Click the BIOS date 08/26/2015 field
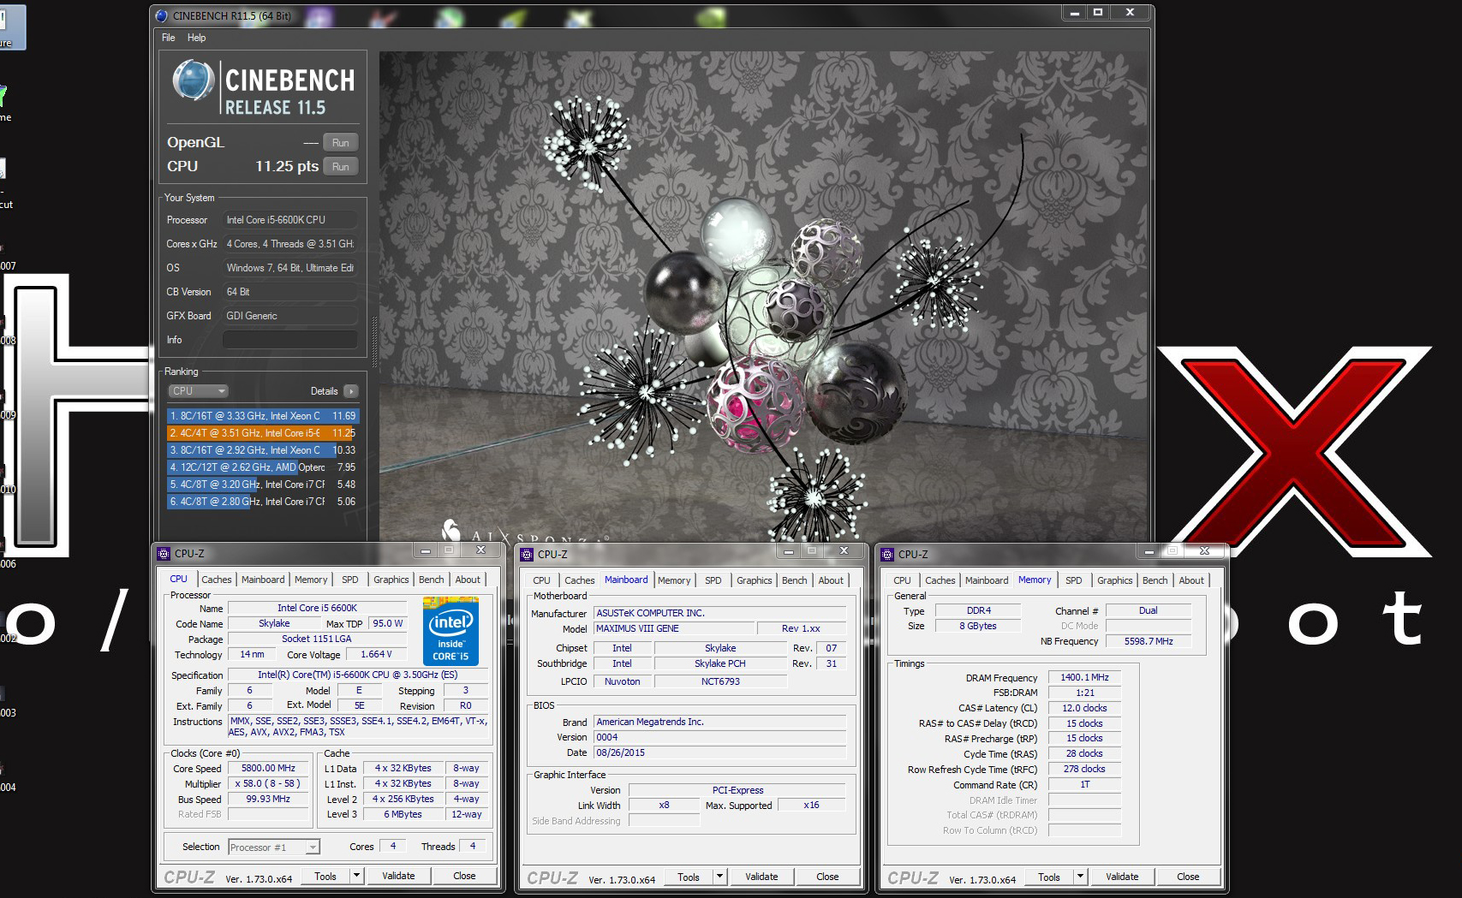Screen dimensions: 1462x898 coord(719,752)
